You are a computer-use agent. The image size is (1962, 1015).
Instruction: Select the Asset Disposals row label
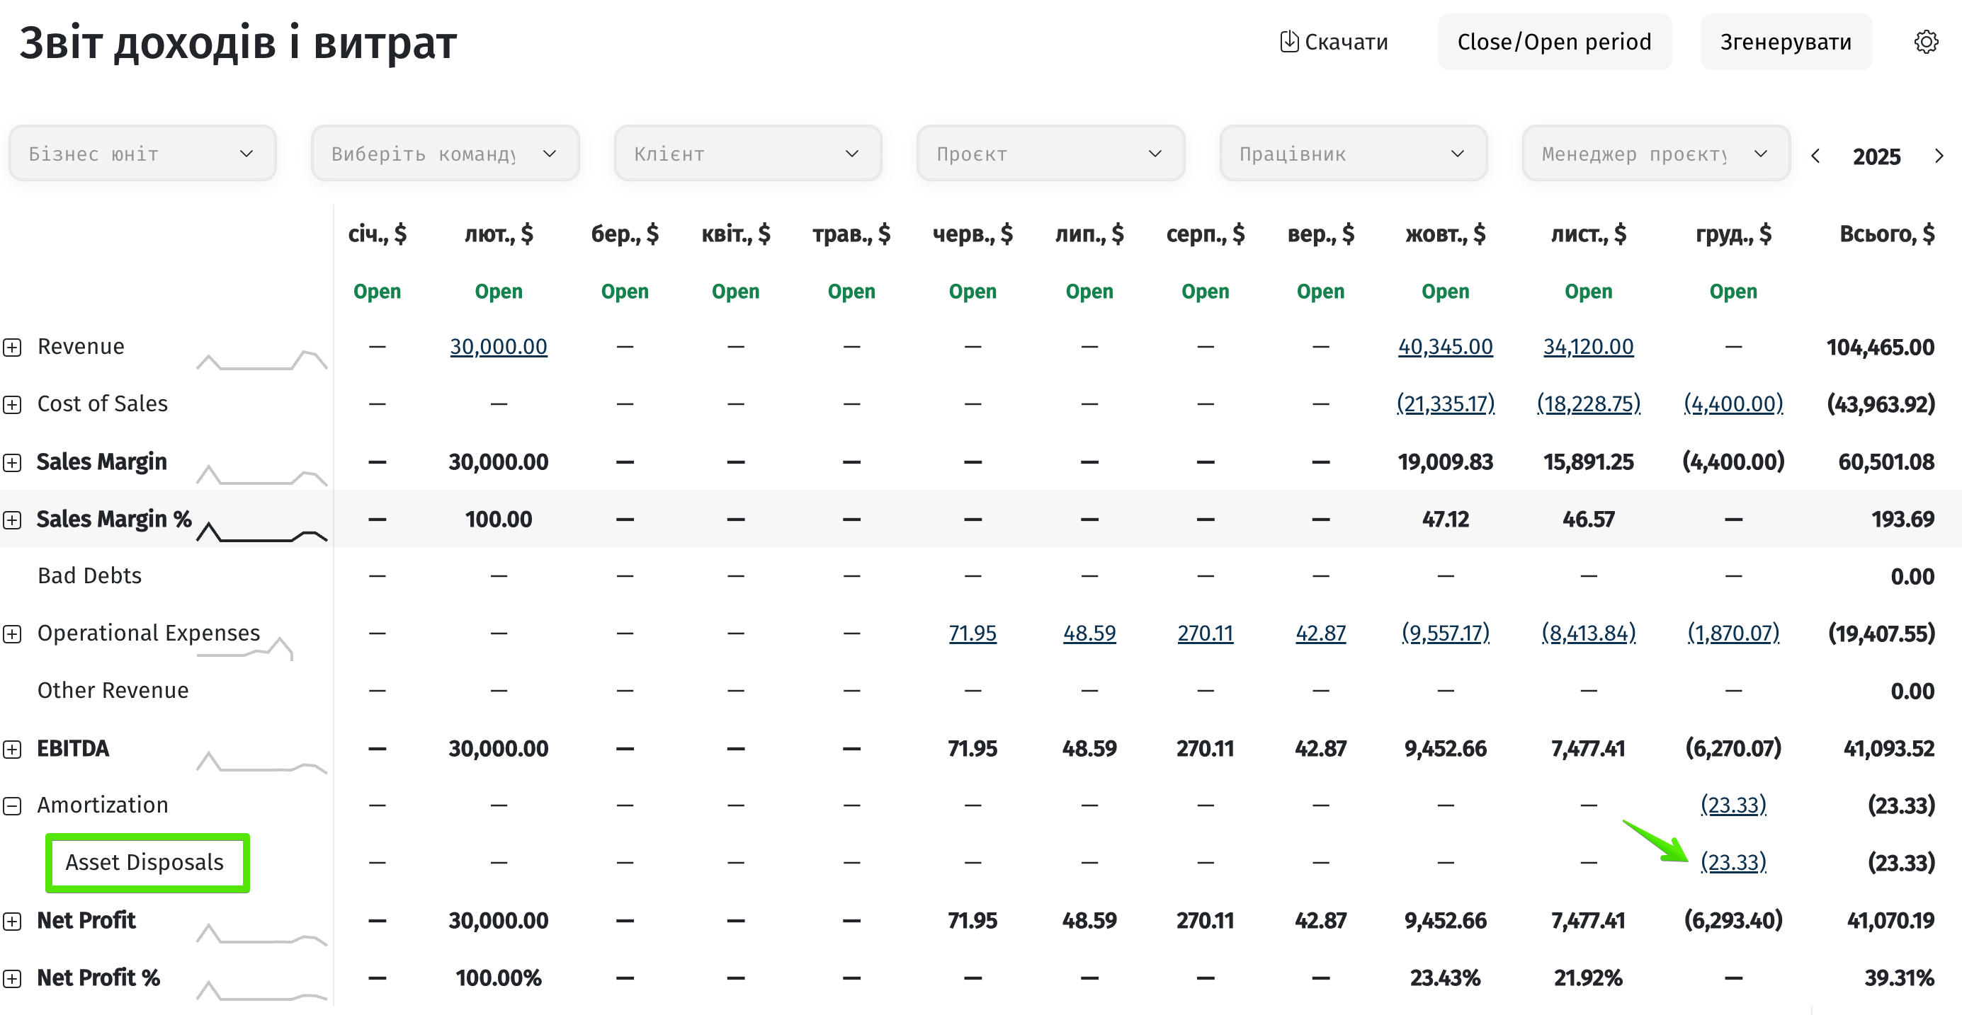coord(144,862)
